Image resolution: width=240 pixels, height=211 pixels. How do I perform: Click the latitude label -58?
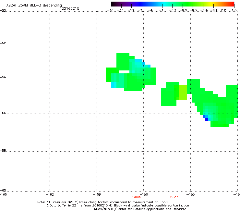3,151
